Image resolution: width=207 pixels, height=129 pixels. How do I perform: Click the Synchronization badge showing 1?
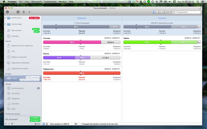click(38, 88)
